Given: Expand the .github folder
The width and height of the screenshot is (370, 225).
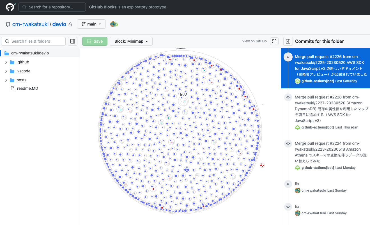Looking at the screenshot, I should click(x=6, y=62).
